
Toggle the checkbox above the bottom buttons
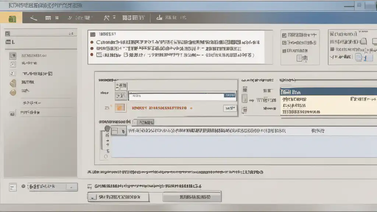click(89, 186)
